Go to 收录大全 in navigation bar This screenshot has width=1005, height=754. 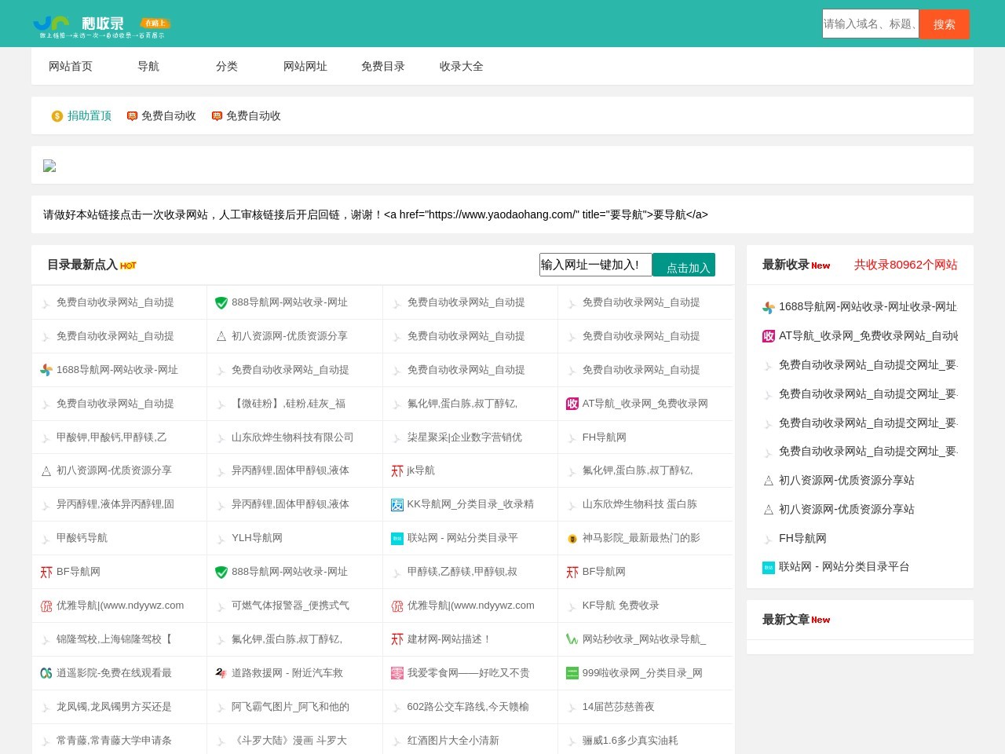[x=462, y=67]
